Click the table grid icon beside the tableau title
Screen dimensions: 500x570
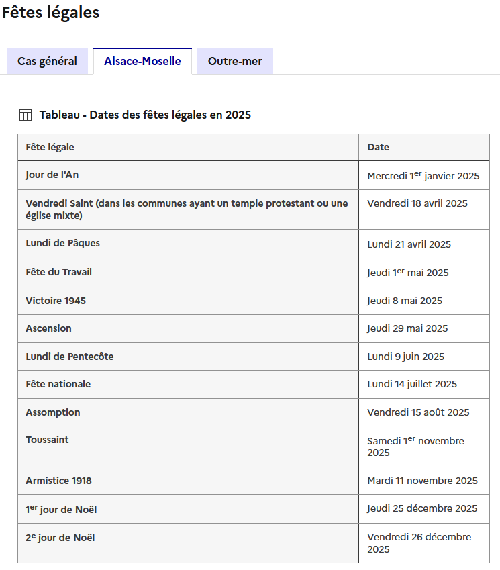26,114
